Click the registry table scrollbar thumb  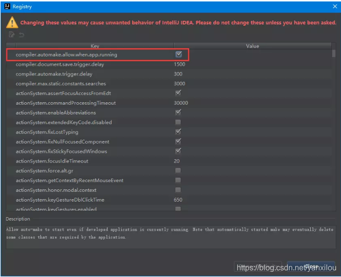334,53
